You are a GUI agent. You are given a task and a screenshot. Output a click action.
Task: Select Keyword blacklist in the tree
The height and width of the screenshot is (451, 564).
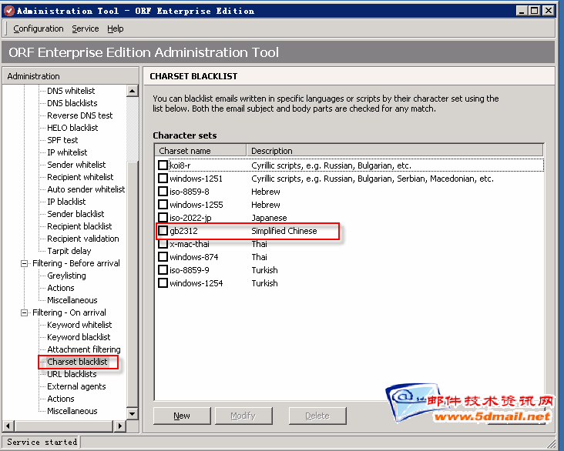click(x=79, y=337)
